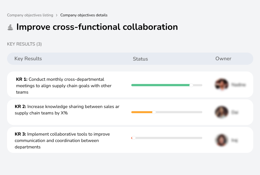
Task: Click the breadcrumb chevron separator
Action: [57, 15]
